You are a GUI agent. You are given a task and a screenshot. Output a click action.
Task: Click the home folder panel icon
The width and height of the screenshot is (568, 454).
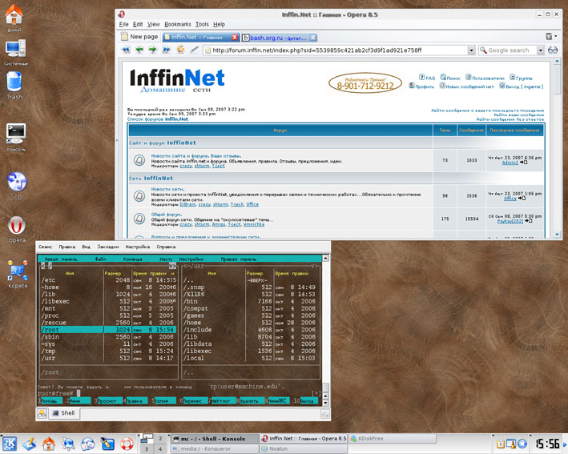49,443
